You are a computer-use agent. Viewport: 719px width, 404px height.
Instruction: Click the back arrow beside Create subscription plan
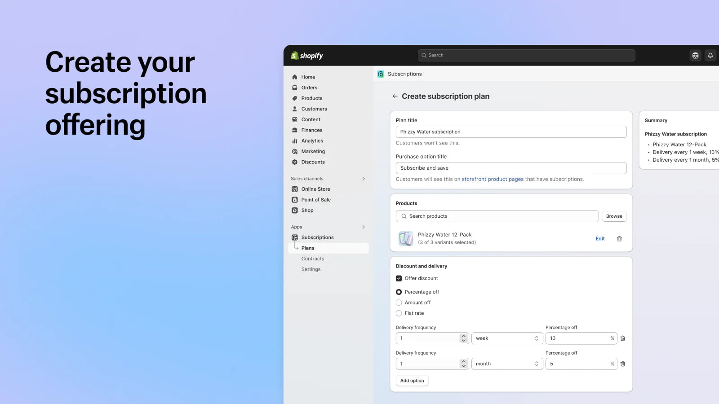coord(395,96)
